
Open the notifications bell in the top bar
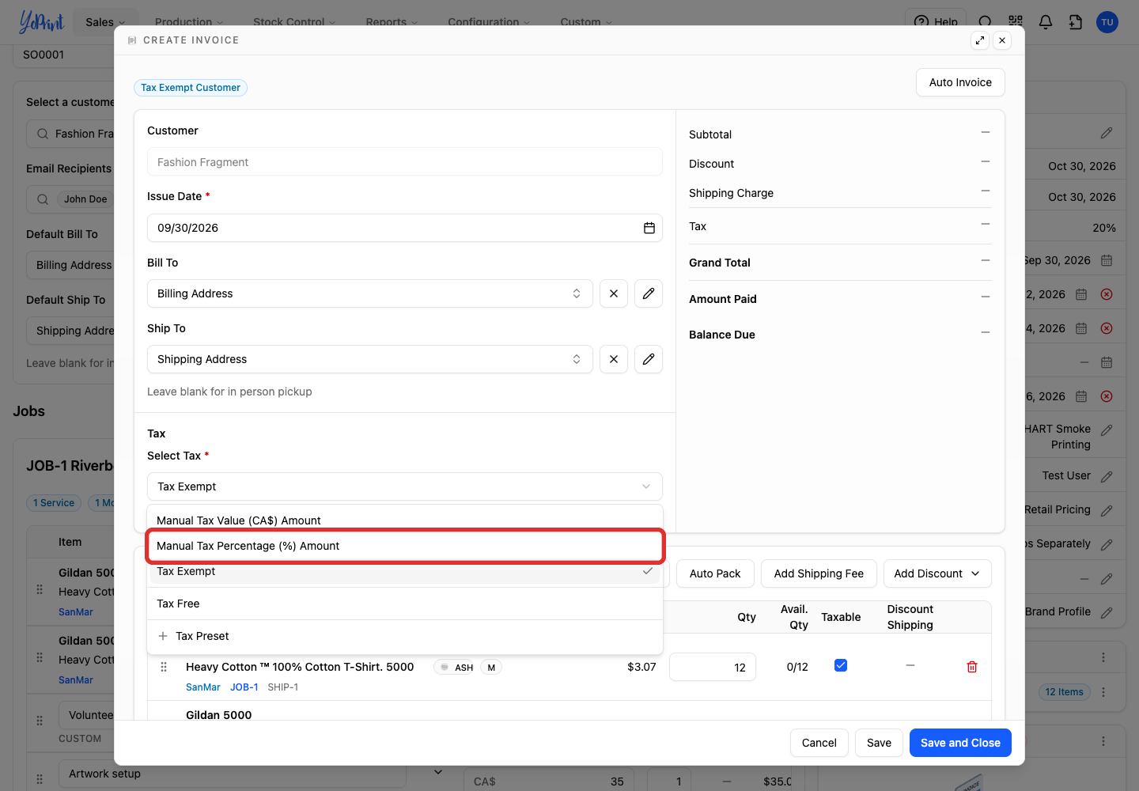tap(1046, 22)
